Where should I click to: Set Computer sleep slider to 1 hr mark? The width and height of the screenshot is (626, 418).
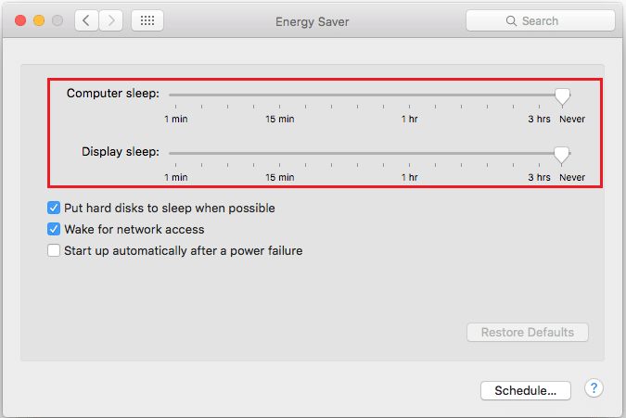coord(409,95)
